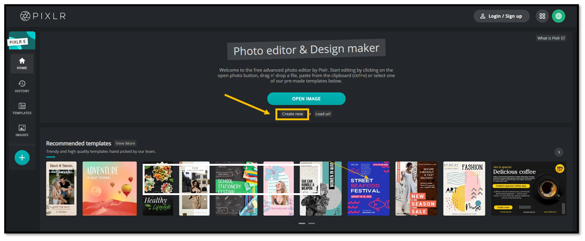Open History in the sidebar
The width and height of the screenshot is (585, 241).
pos(22,86)
